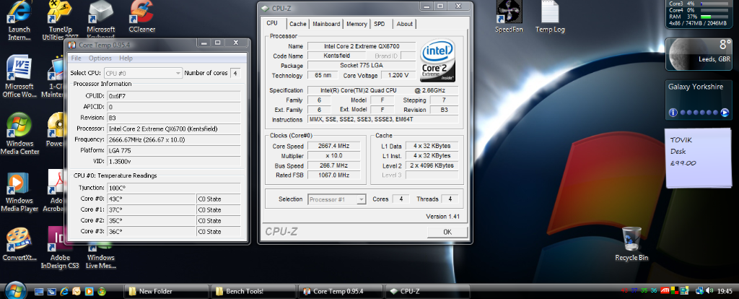Select the CPU tab in CPU-Z
This screenshot has height=299, width=739.
[x=272, y=23]
